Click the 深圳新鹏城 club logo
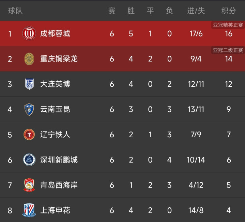Image resolution: width=245 pixels, height=222 pixels. [x=29, y=159]
